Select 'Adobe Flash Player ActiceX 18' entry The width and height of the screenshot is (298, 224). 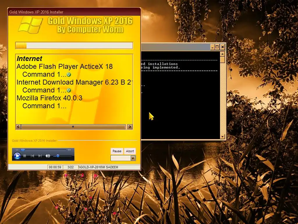(x=65, y=66)
